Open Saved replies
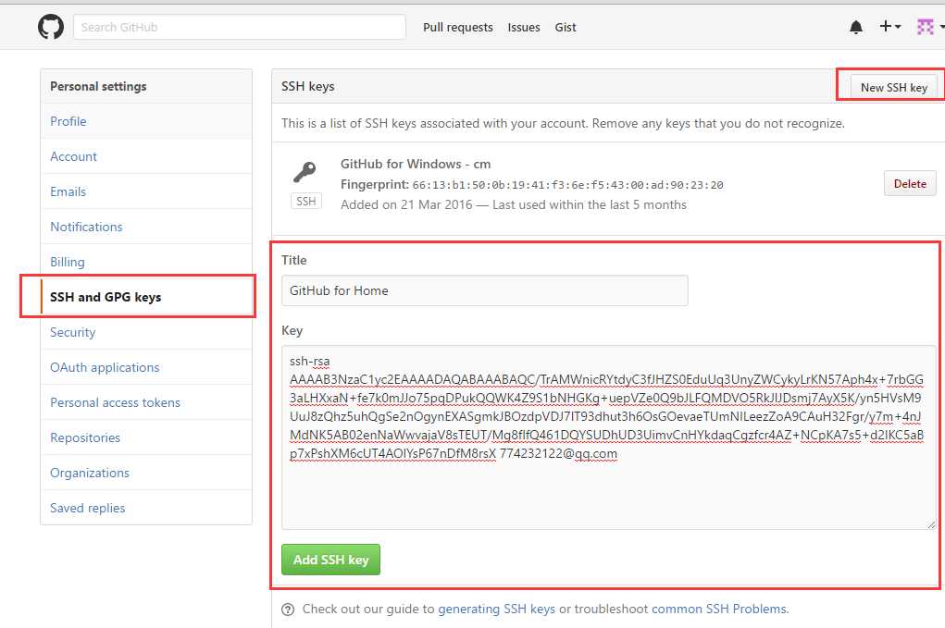This screenshot has height=628, width=945. pyautogui.click(x=146, y=508)
